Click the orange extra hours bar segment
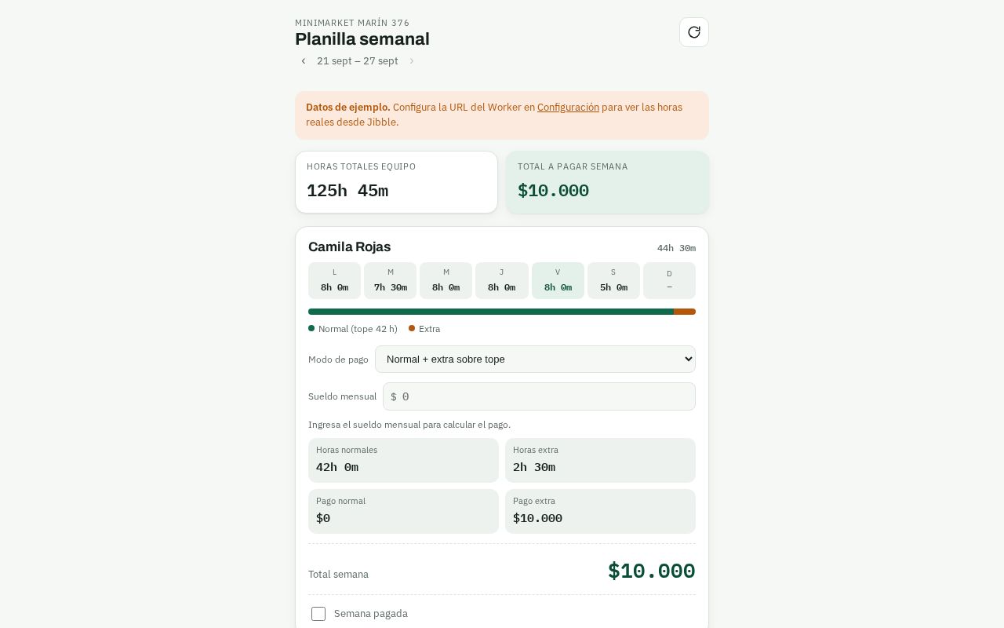 (x=685, y=312)
